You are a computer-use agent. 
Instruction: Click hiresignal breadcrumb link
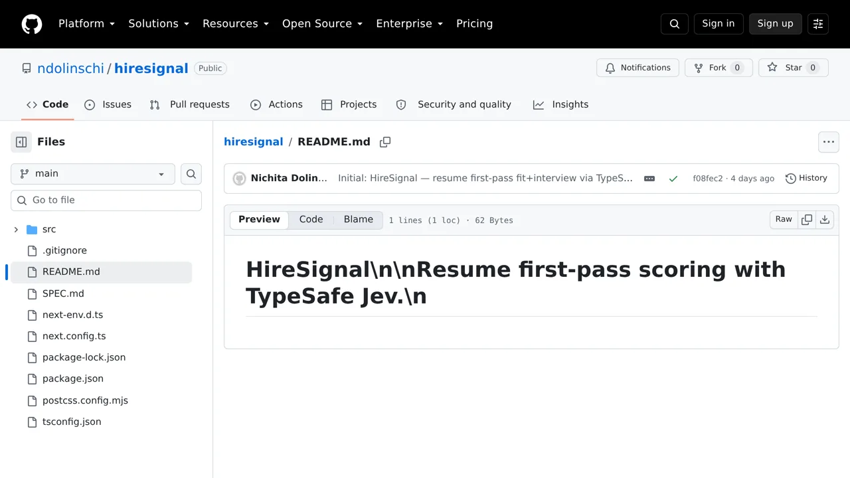click(254, 142)
